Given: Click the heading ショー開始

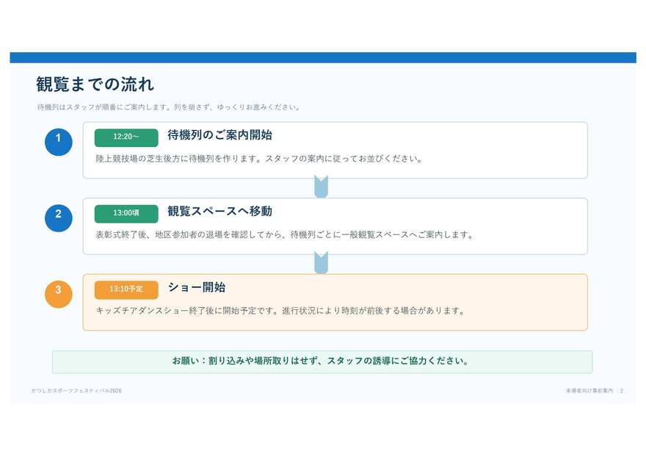Looking at the screenshot, I should (197, 287).
